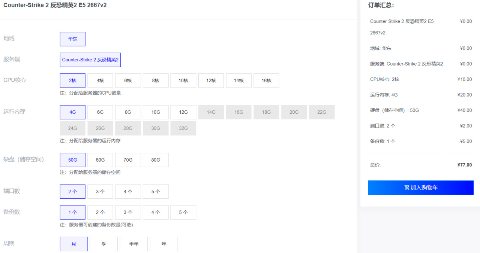Click the page title Counter-Strike 2 反恐精英2 E5 2667v2
This screenshot has height=253, width=480.
tap(55, 5)
